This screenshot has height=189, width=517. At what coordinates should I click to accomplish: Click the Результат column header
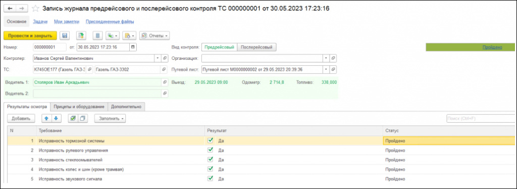294,131
